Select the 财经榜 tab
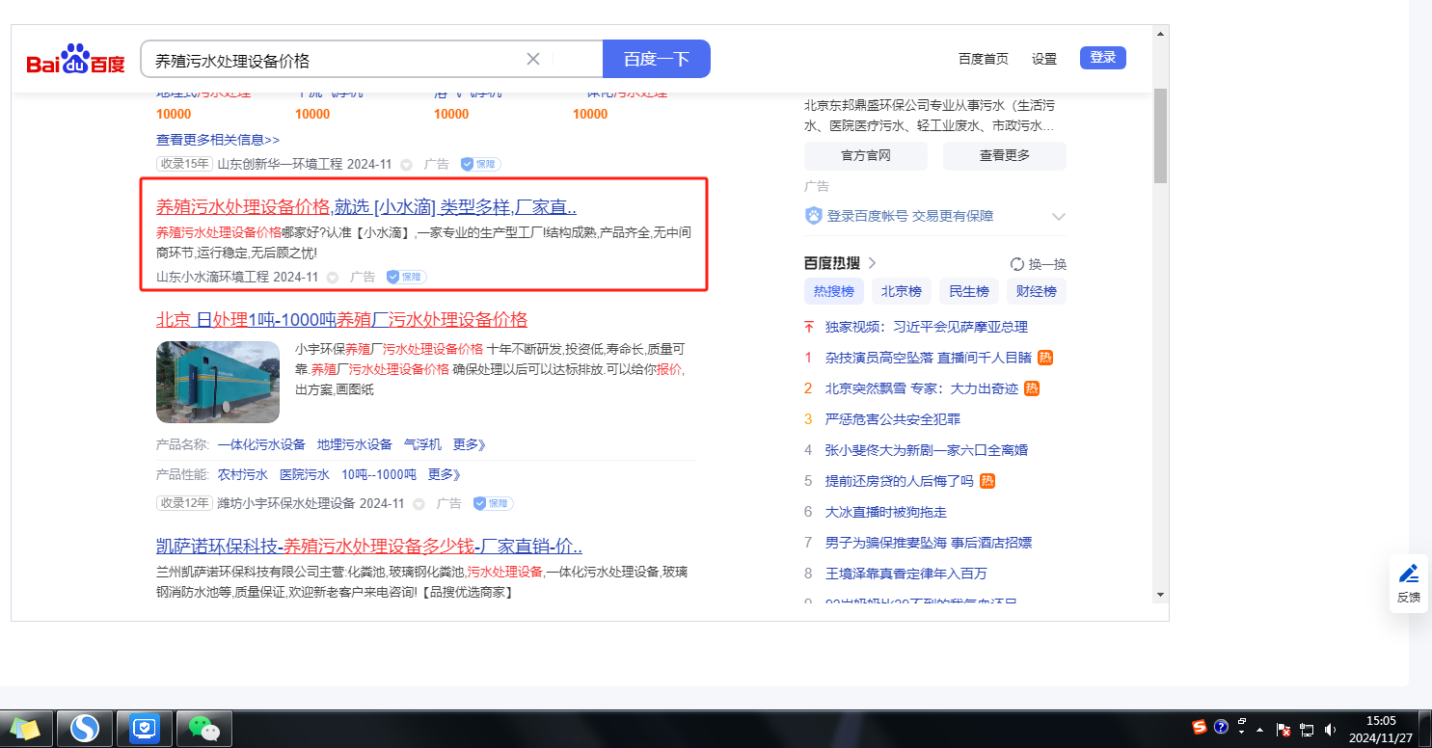Screen dimensions: 1432x748 [1037, 291]
